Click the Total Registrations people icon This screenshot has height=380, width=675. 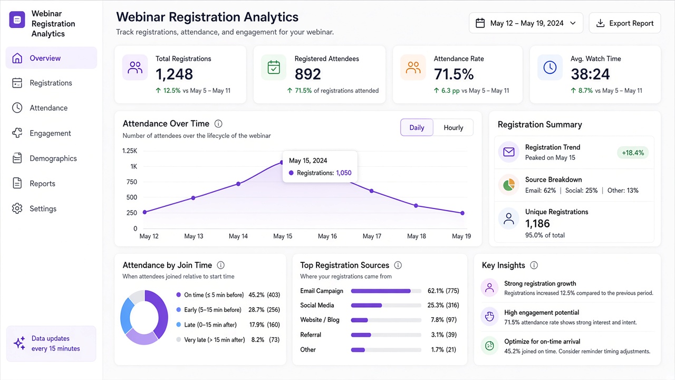pos(135,68)
